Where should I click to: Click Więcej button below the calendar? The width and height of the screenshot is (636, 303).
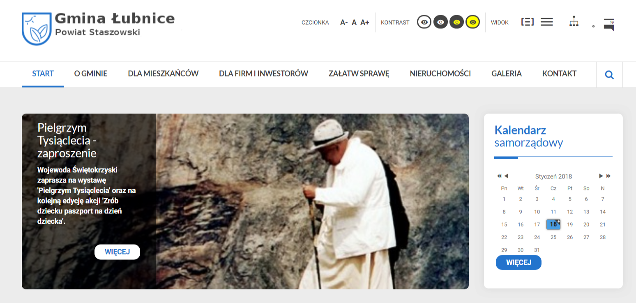pyautogui.click(x=518, y=262)
